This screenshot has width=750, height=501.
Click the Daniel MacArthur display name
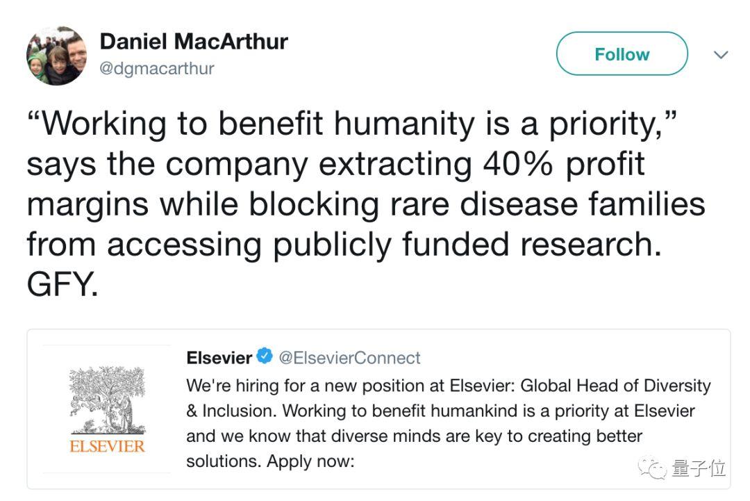[x=194, y=42]
